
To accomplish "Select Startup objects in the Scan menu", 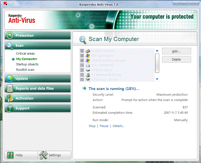I will coord(27,64).
